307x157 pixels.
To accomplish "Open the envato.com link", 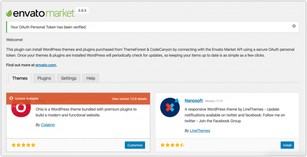I will (46, 65).
